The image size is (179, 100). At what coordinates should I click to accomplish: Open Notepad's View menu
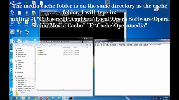coord(108,42)
